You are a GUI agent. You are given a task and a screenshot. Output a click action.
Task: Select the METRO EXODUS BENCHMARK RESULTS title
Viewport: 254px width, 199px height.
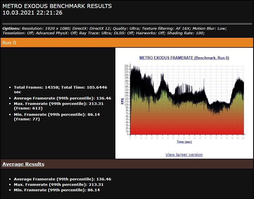57,6
